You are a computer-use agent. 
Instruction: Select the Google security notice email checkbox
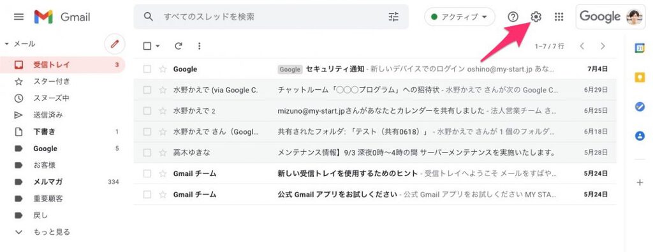(147, 69)
